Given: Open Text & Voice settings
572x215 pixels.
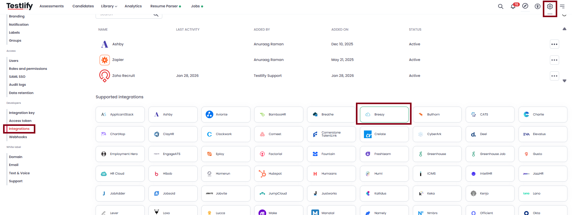Looking at the screenshot, I should (x=19, y=173).
